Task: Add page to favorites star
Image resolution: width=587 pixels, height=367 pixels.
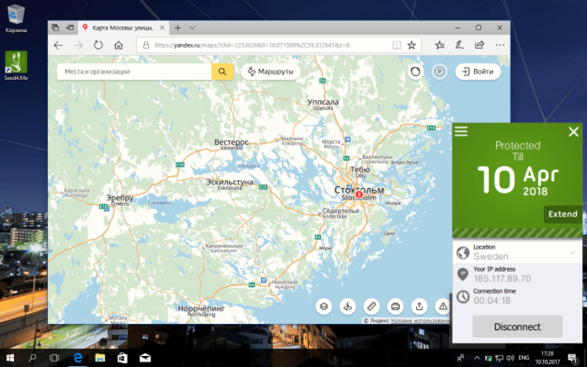Action: pos(411,45)
